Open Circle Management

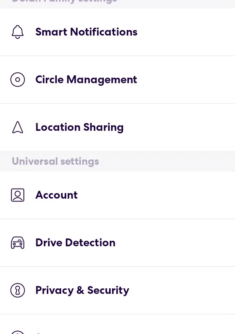[117, 80]
